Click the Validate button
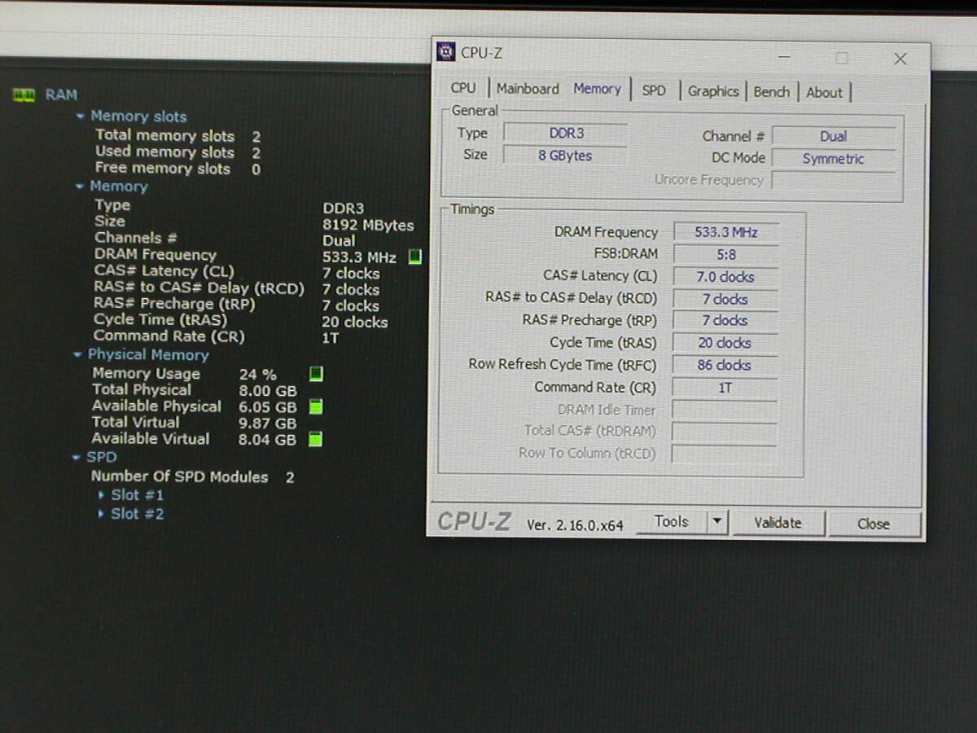Image resolution: width=977 pixels, height=733 pixels. click(778, 523)
